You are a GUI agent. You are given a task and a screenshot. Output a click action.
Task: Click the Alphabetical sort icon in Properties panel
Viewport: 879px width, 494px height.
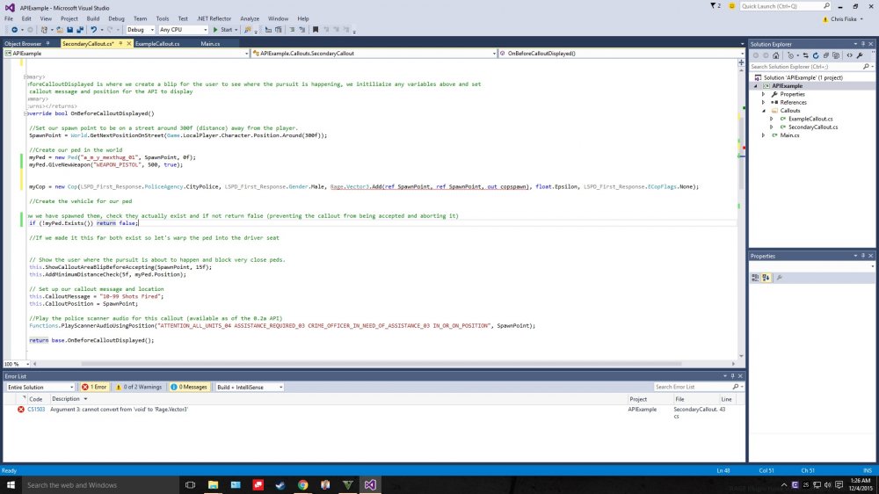tap(766, 278)
